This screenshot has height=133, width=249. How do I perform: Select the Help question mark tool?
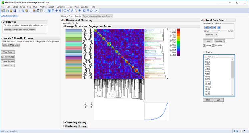click(x=53, y=11)
